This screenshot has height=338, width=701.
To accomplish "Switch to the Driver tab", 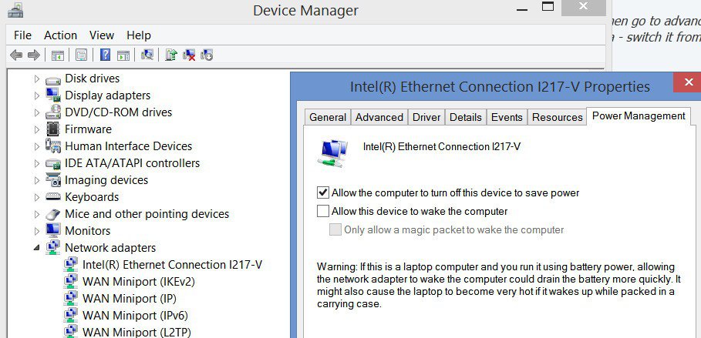I will tap(426, 118).
